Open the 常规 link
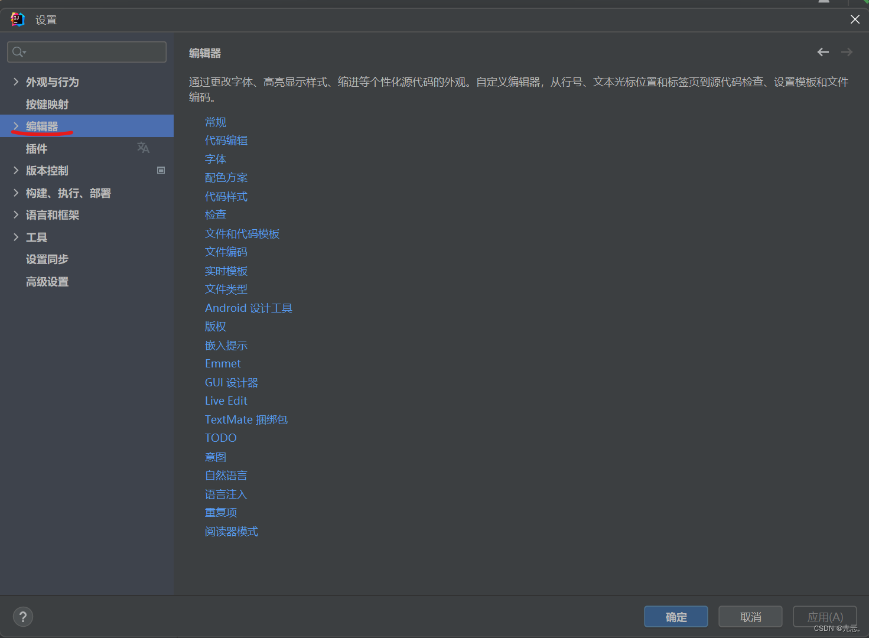This screenshot has height=638, width=869. (216, 122)
